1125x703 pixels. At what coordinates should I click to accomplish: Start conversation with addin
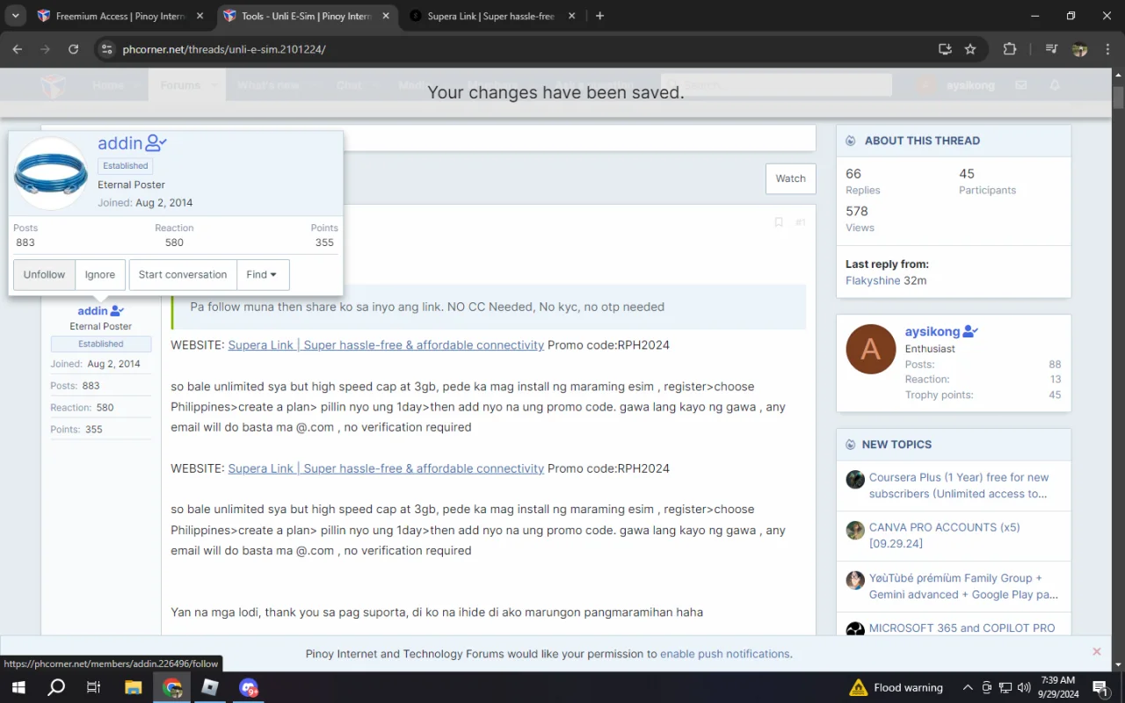(183, 274)
